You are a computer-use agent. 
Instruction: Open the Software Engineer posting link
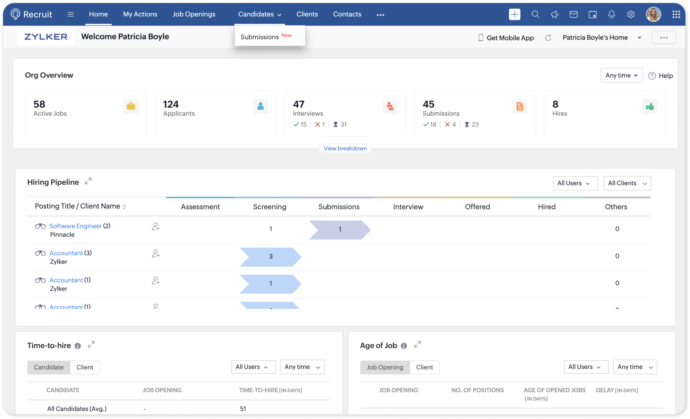[75, 226]
